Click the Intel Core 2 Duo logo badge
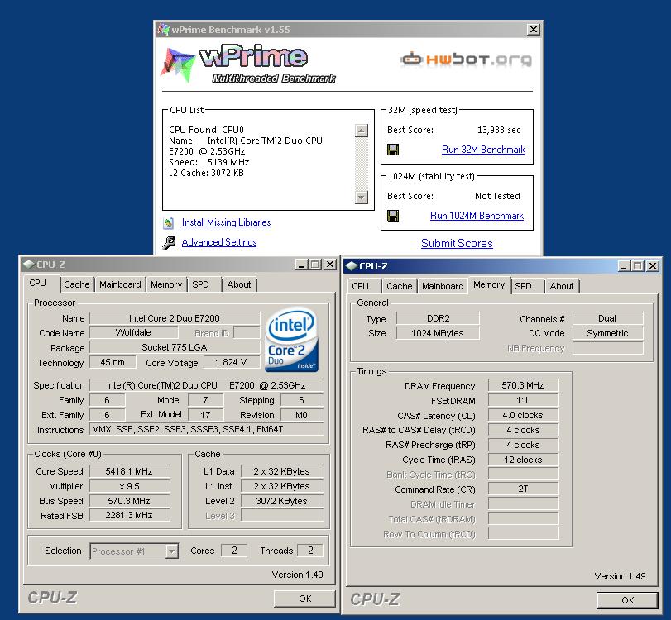 [291, 340]
